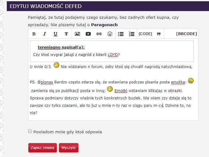Apply strikethrough formatting
Screen dimensions: 209x157
click(x=66, y=34)
